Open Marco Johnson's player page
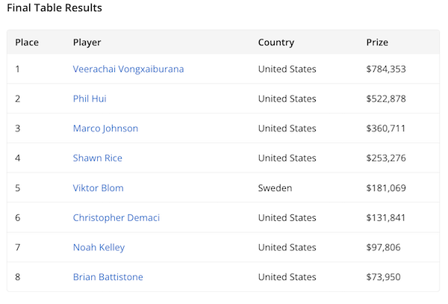The image size is (448, 304). [x=105, y=128]
